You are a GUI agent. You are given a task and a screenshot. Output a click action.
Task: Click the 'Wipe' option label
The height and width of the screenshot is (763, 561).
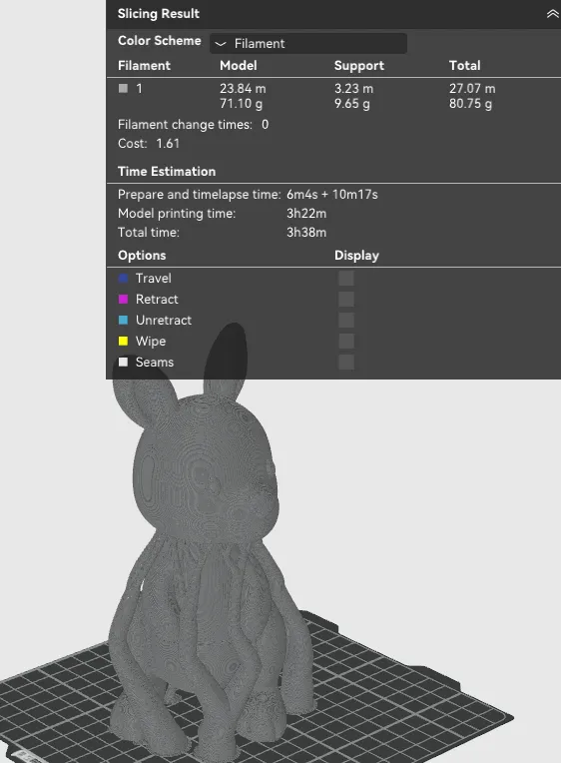click(x=151, y=342)
